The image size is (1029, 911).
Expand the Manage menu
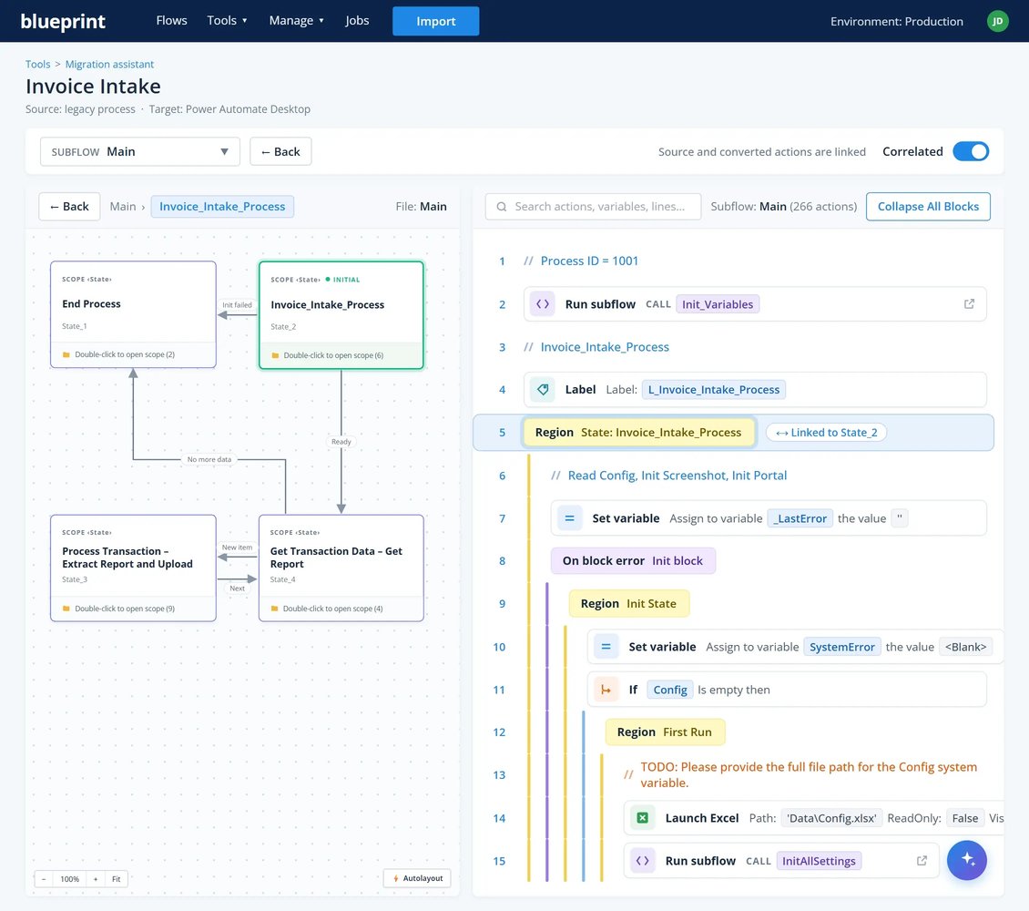(x=297, y=20)
